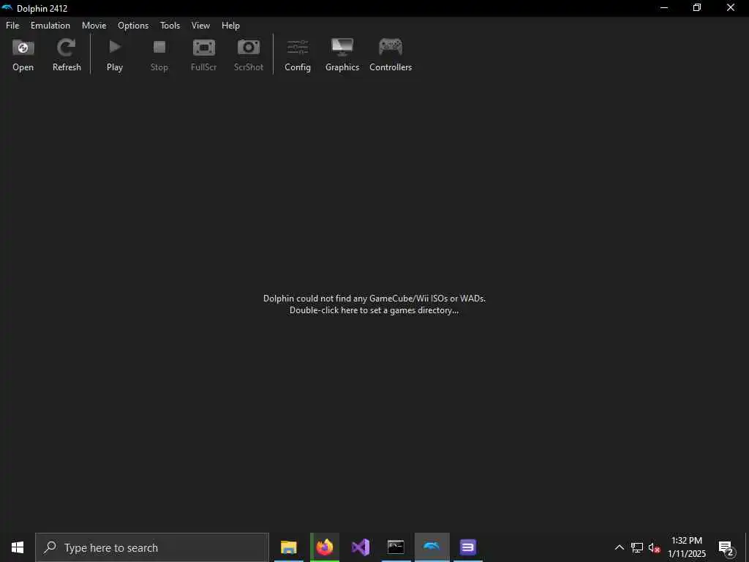Click the taskbar search box
Screen dimensions: 749x562
click(x=152, y=547)
